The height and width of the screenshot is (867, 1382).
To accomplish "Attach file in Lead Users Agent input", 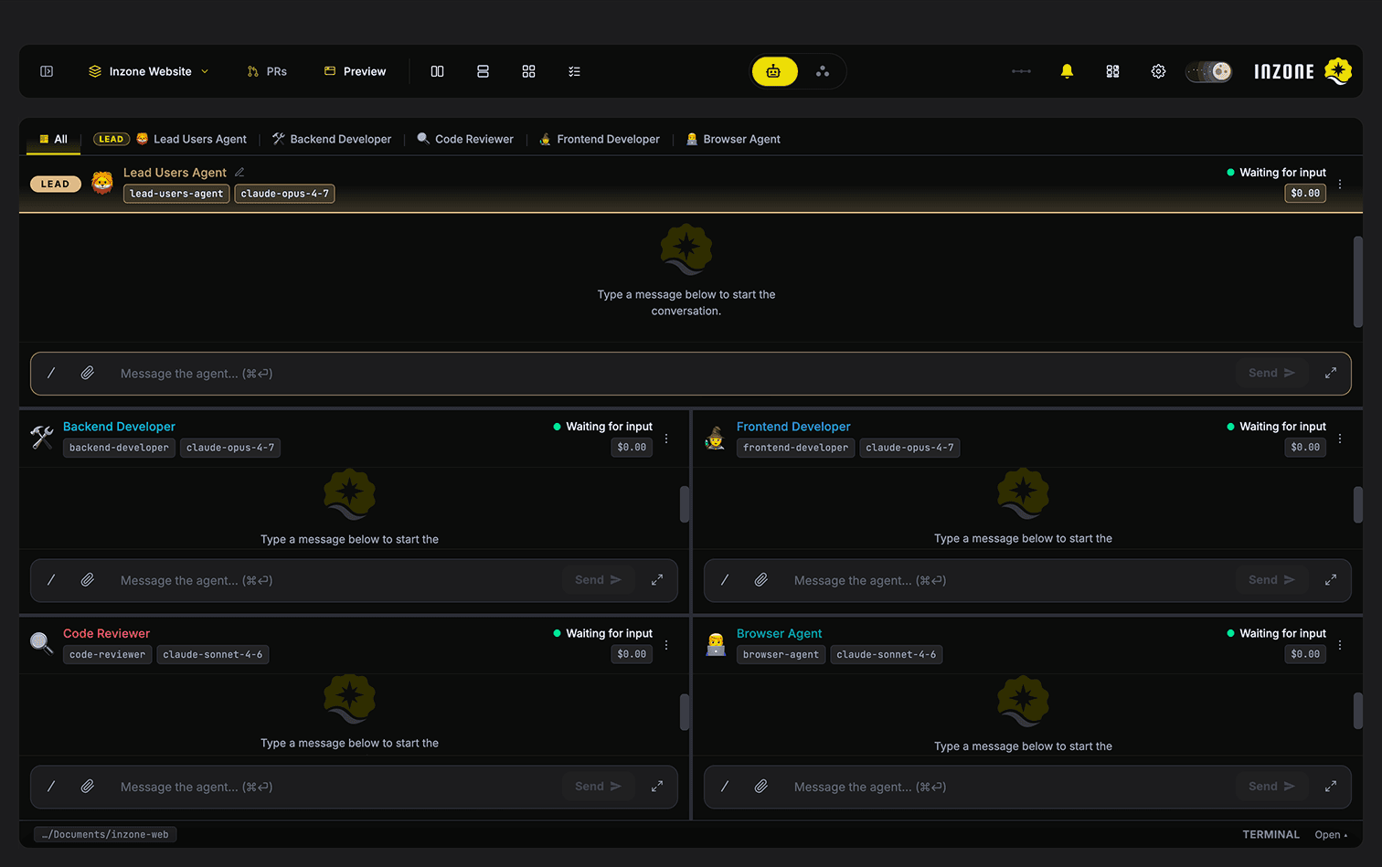I will click(x=88, y=373).
